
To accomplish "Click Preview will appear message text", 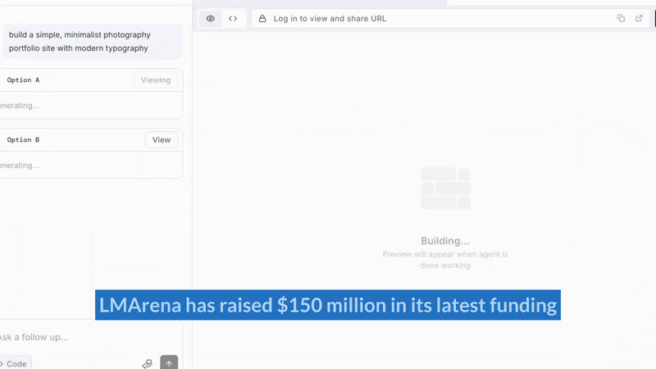I will 445,260.
